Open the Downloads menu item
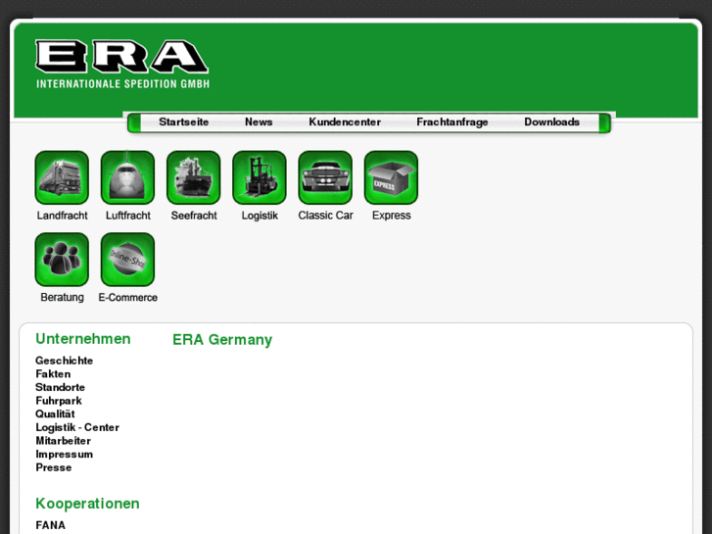 coord(551,121)
